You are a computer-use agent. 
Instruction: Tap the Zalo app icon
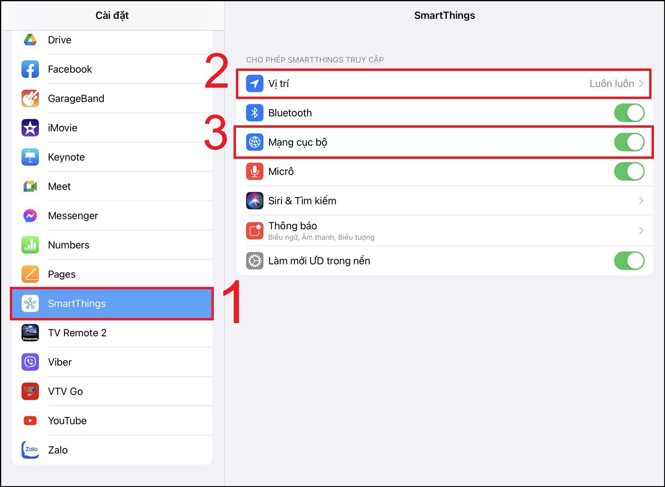click(x=30, y=450)
